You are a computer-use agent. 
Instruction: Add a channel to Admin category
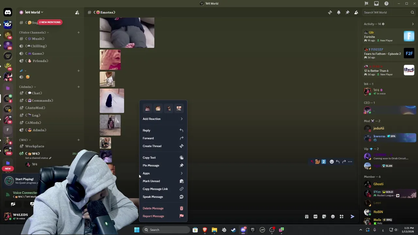78,87
